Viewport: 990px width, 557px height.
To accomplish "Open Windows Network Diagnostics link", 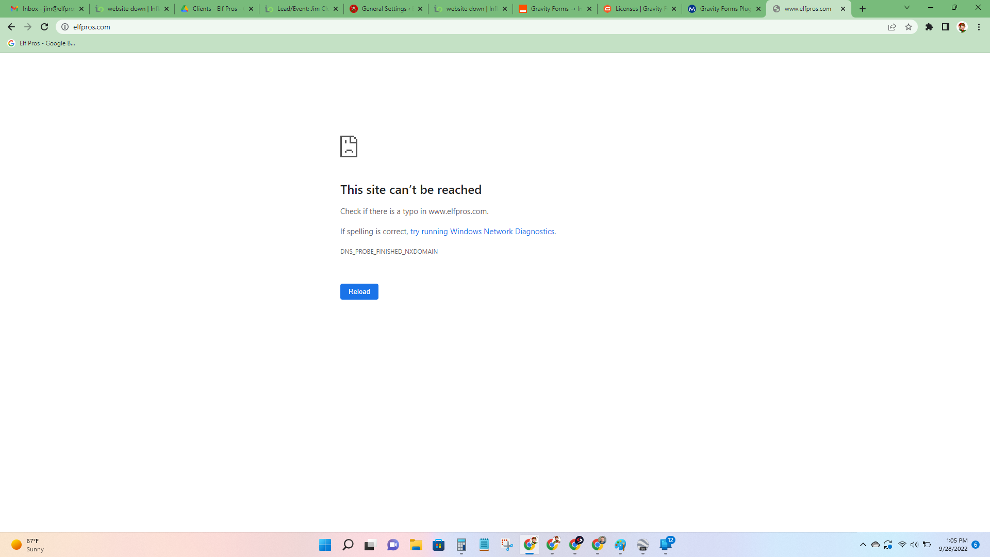I will pyautogui.click(x=482, y=232).
